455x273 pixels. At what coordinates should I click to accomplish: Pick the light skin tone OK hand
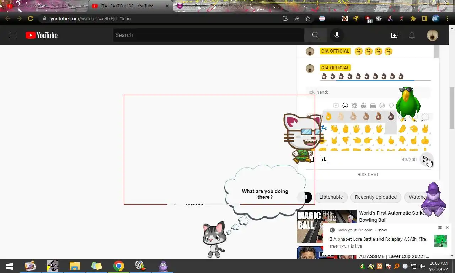coord(341,117)
